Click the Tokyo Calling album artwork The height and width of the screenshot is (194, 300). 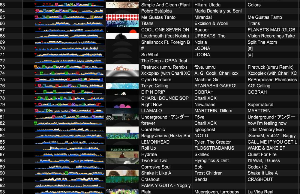(x=122, y=86)
